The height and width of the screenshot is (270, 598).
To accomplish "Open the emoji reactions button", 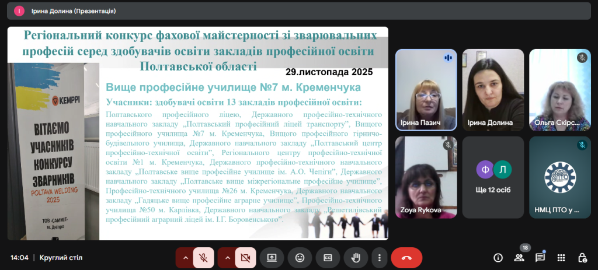I will (300, 257).
